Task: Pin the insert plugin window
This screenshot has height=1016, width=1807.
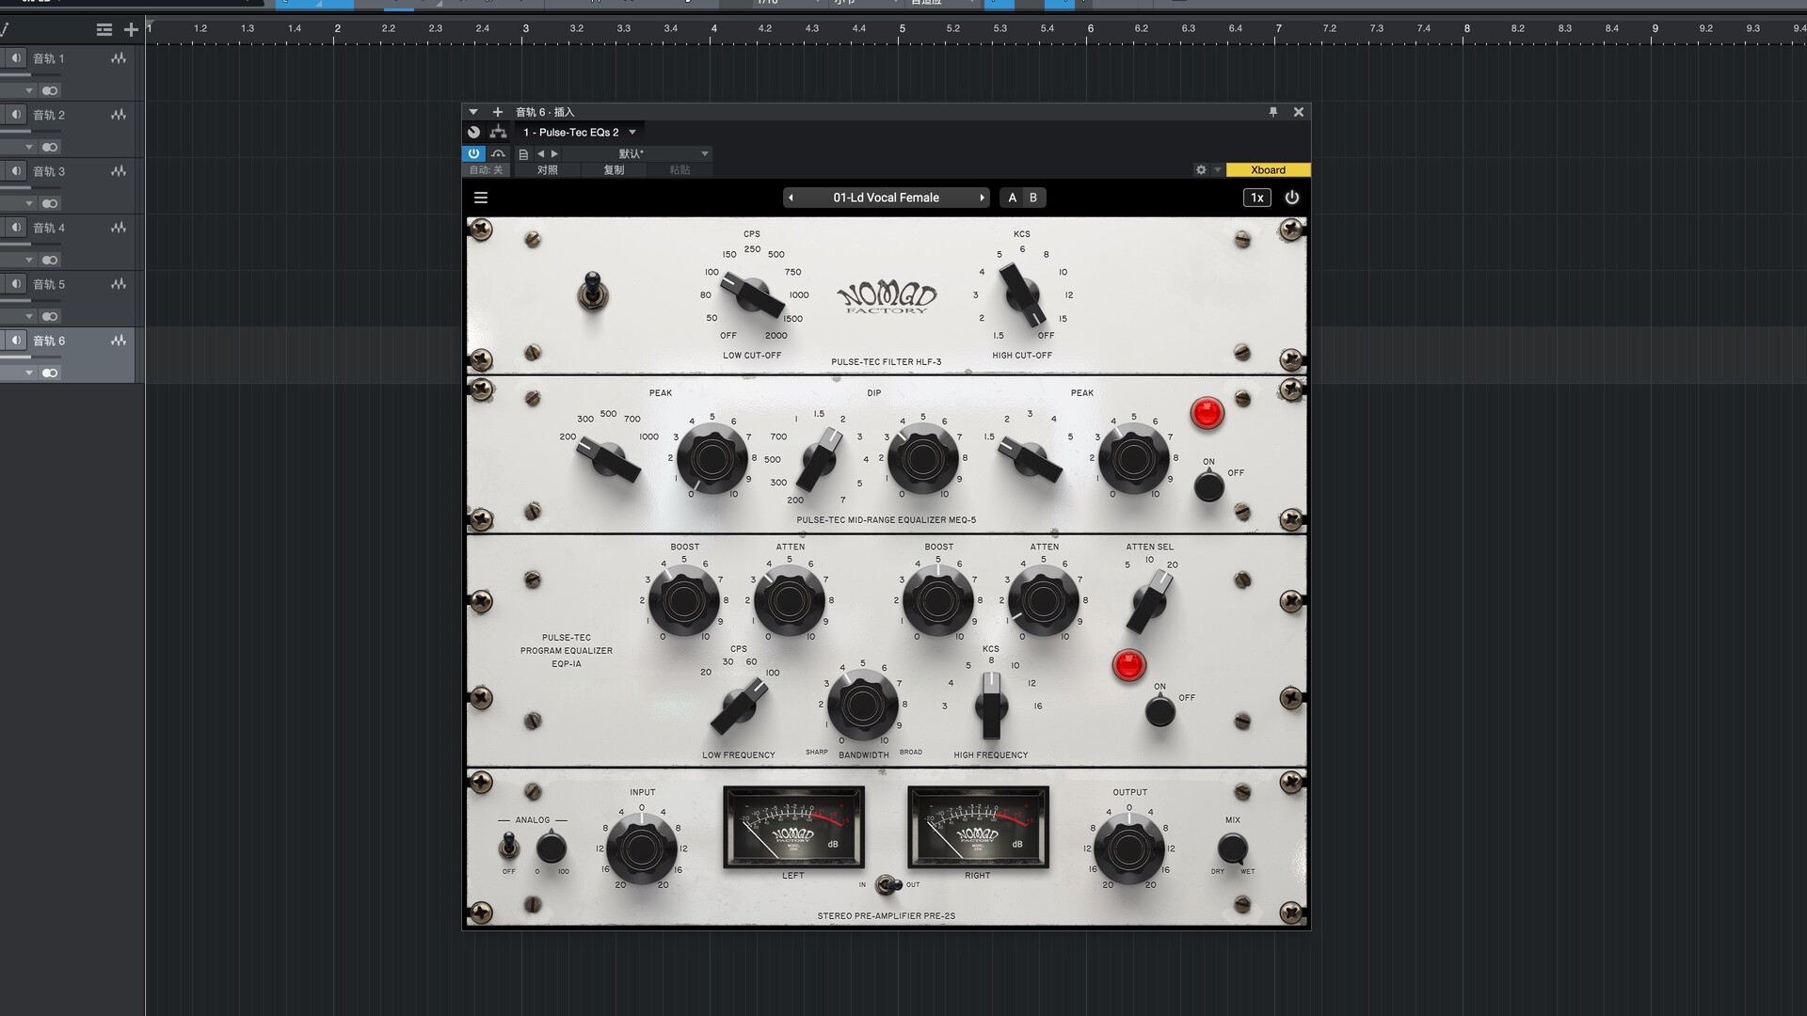Action: (x=1273, y=112)
